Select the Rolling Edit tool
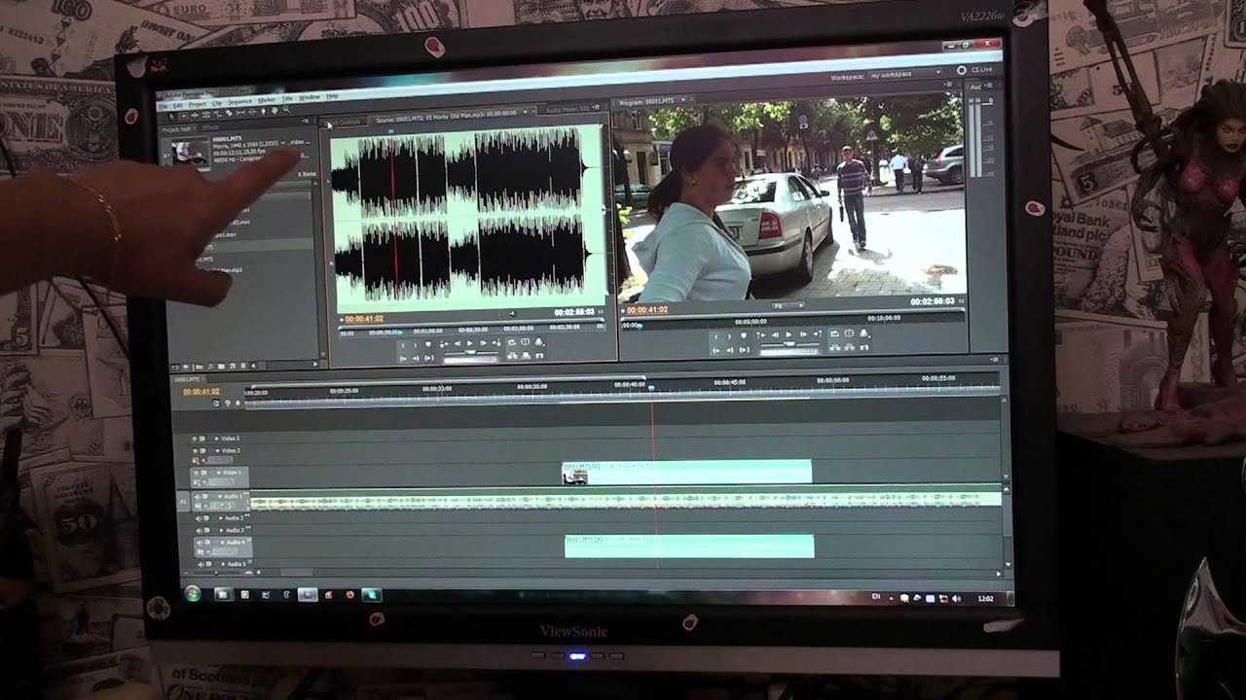Viewport: 1246px width, 700px height. coord(205,114)
